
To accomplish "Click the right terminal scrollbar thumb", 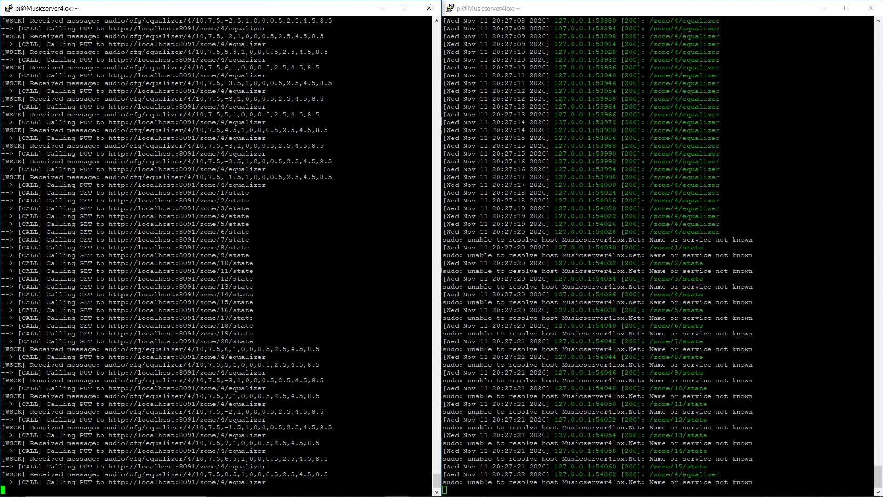I will [878, 477].
